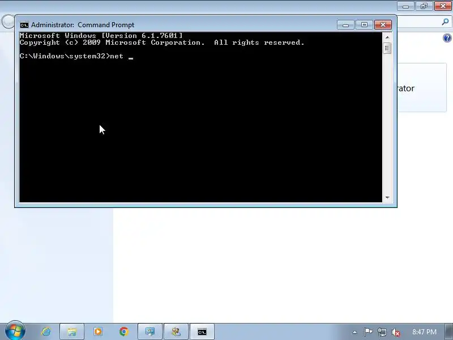
Task: Open Command Prompt system menu icon
Action: point(24,25)
